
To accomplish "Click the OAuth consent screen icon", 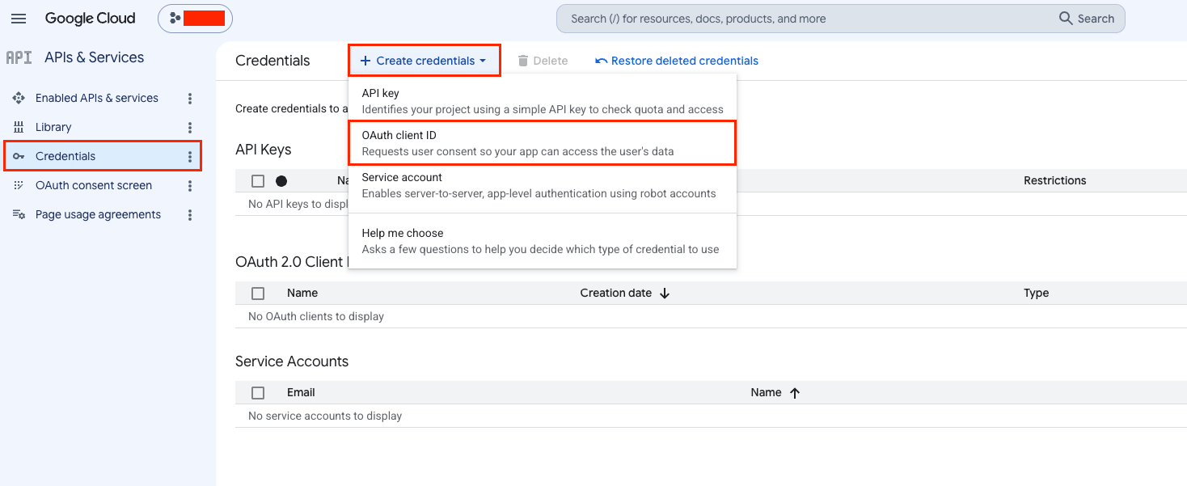I will click(19, 185).
